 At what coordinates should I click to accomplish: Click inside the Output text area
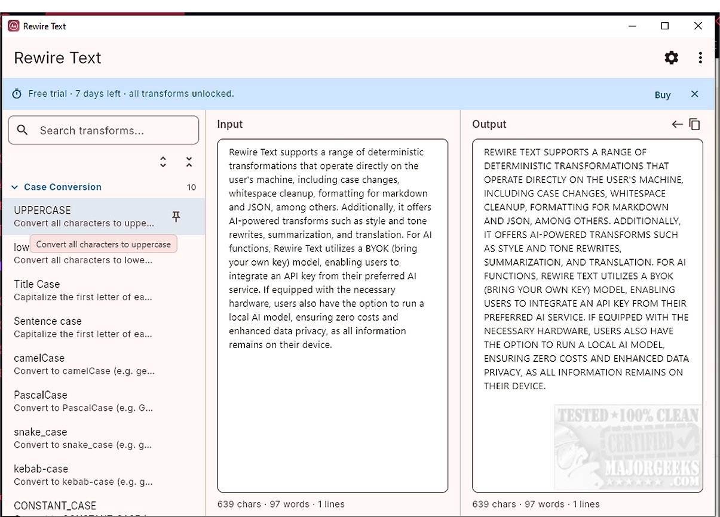coord(587,316)
